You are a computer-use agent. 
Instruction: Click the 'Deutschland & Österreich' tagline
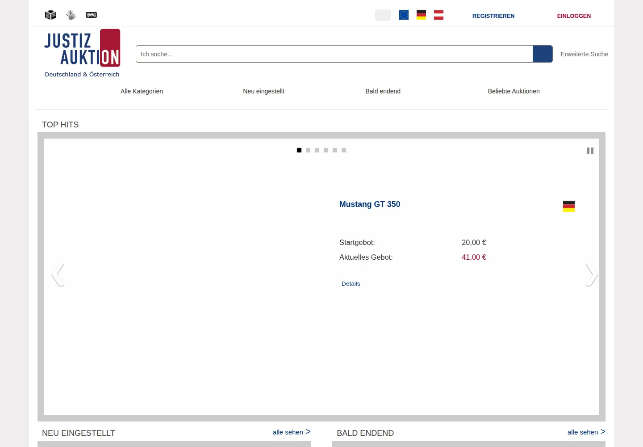tap(82, 74)
